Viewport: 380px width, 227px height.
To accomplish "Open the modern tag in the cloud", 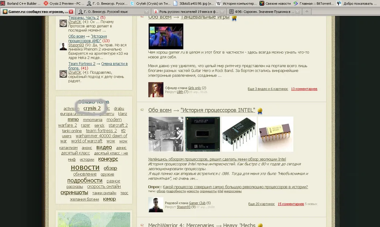I will pyautogui.click(x=114, y=120).
